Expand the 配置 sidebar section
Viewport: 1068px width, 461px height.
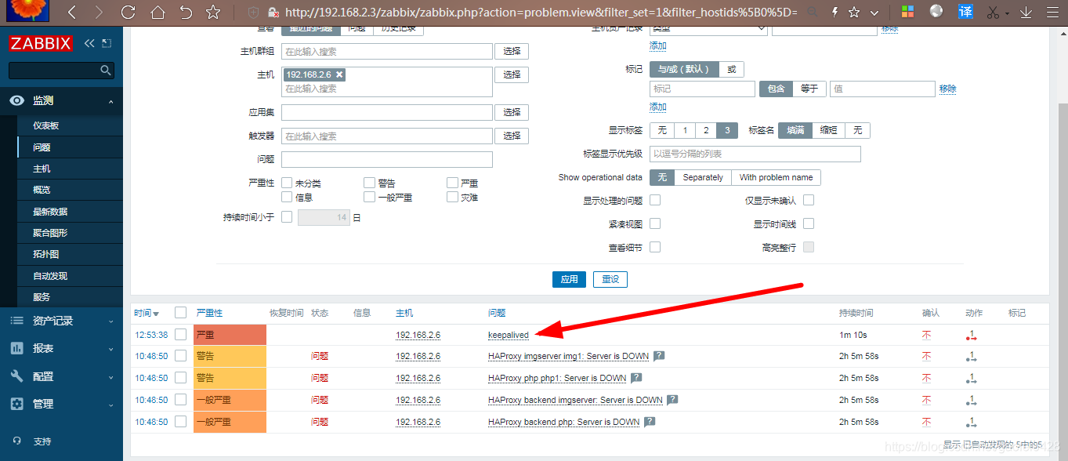point(61,376)
